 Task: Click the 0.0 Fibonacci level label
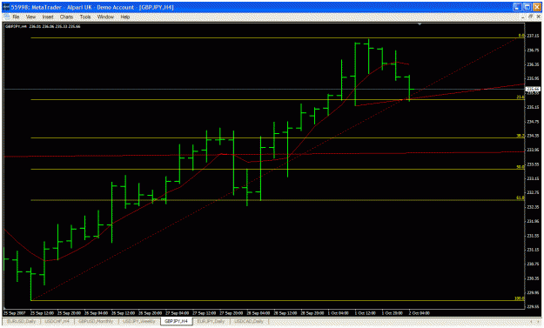click(x=521, y=36)
